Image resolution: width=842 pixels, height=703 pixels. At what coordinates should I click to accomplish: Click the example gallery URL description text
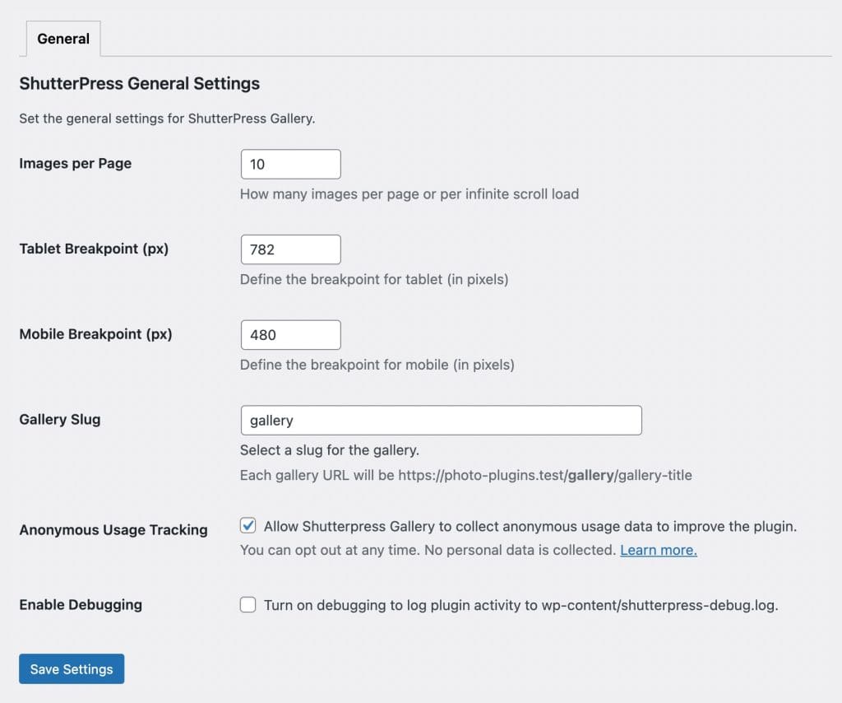[x=465, y=475]
